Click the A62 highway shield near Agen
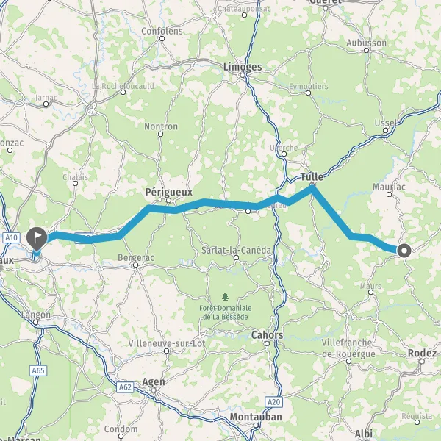Screen dimensions: 441x441 pos(125,387)
